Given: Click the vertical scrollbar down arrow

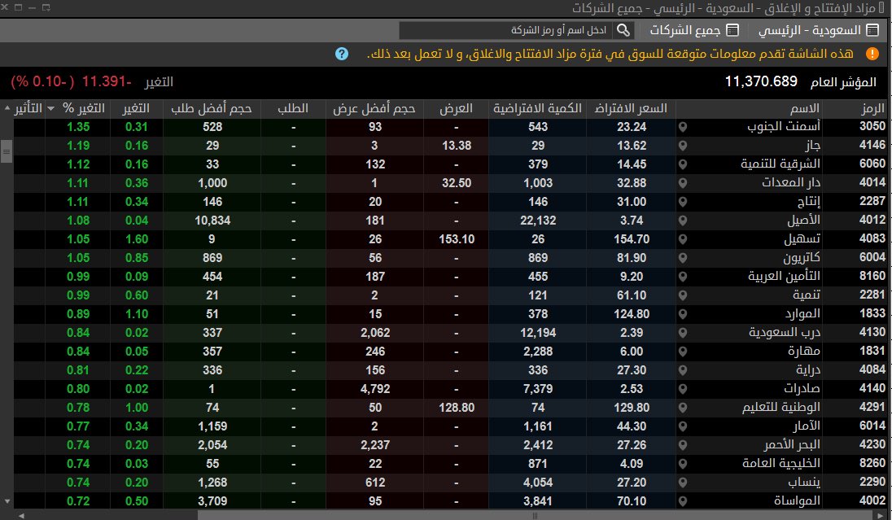Looking at the screenshot, I should coord(7,502).
